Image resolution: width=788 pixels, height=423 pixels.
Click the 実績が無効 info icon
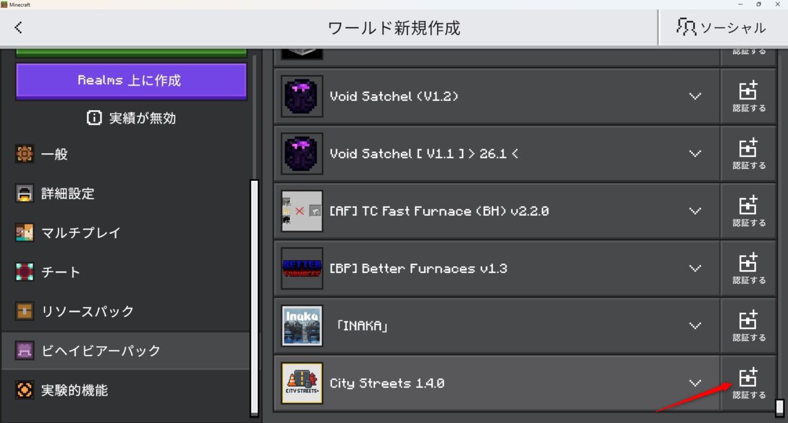pyautogui.click(x=94, y=118)
